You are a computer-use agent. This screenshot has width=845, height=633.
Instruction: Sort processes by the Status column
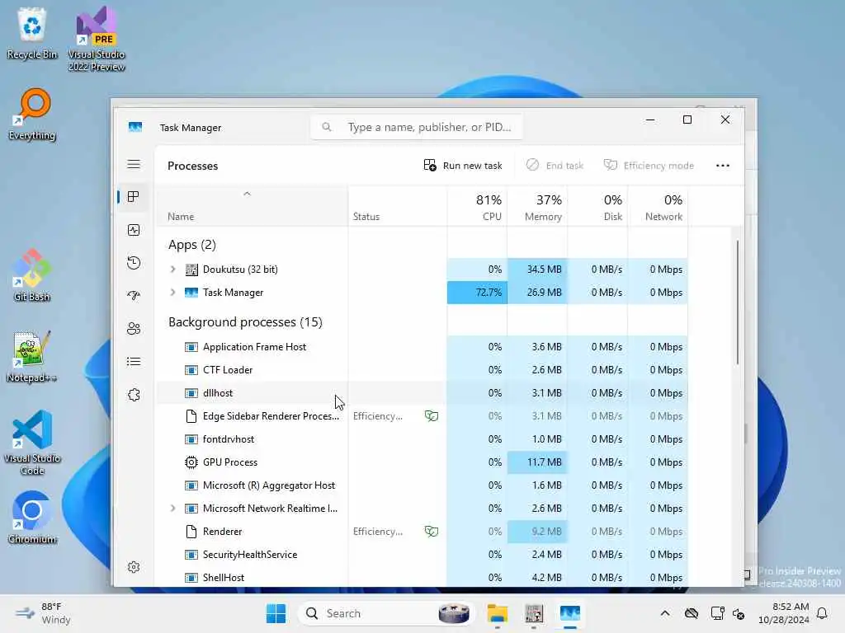(x=397, y=206)
